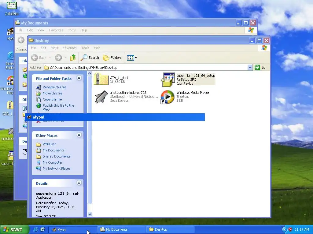Click the task pane scroll up arrow
The width and height of the screenshot is (313, 234).
(90, 73)
